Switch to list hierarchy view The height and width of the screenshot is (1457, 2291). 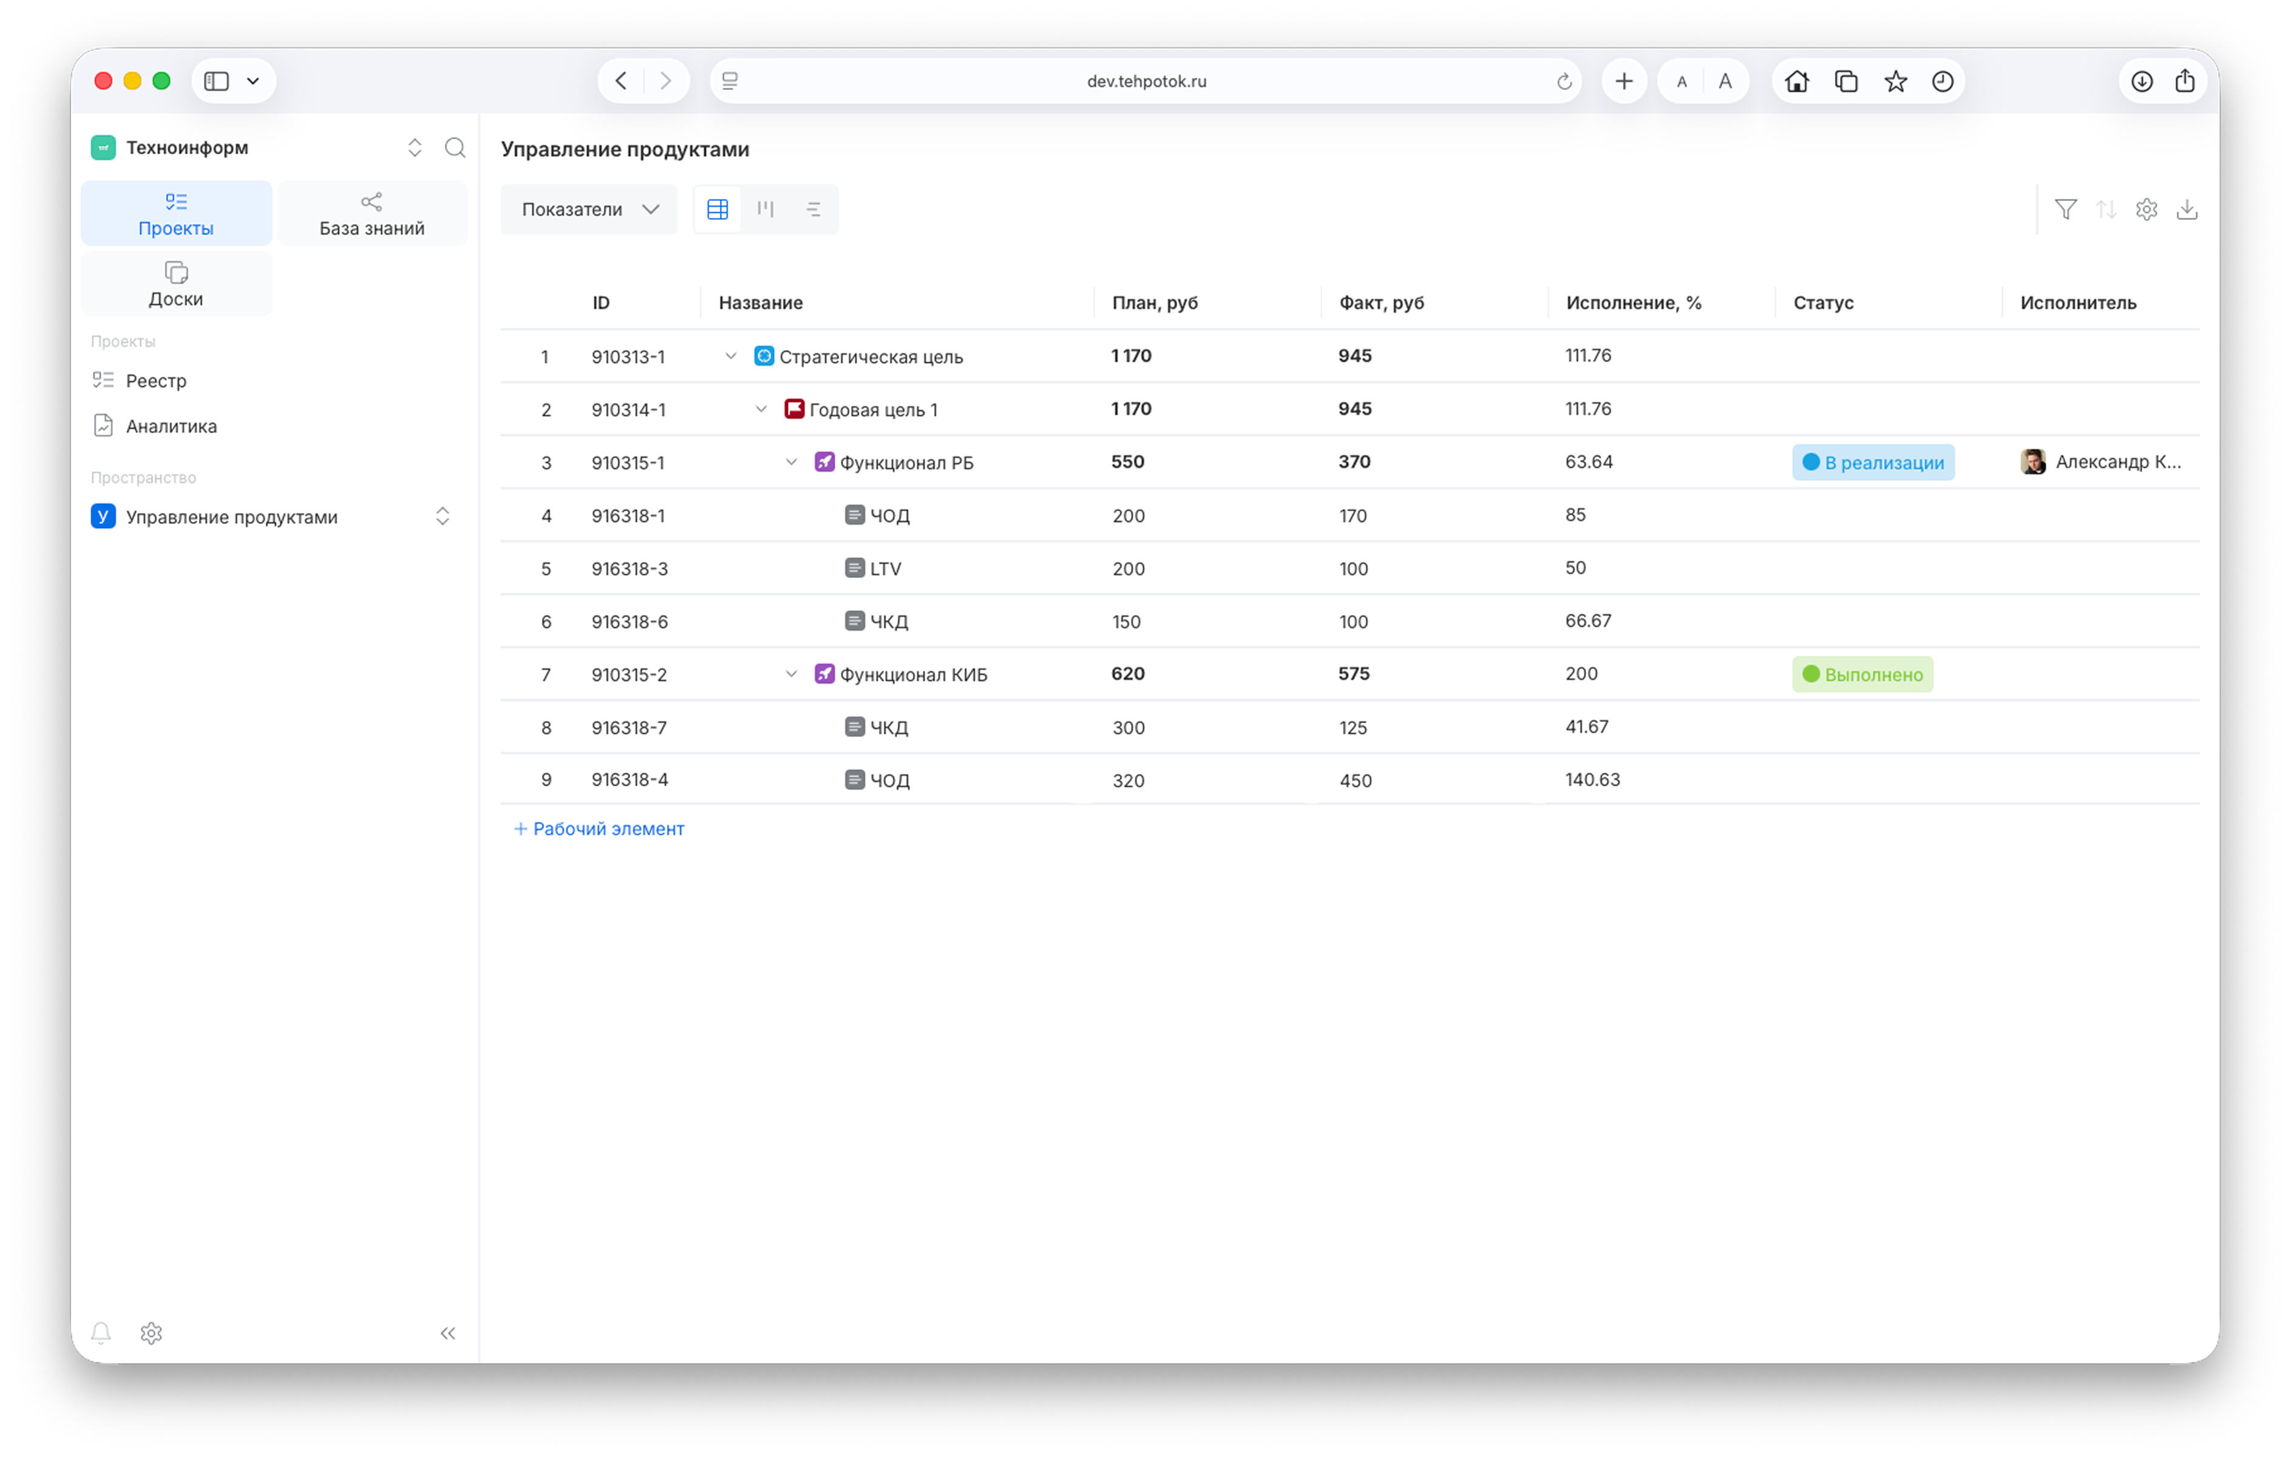813,209
